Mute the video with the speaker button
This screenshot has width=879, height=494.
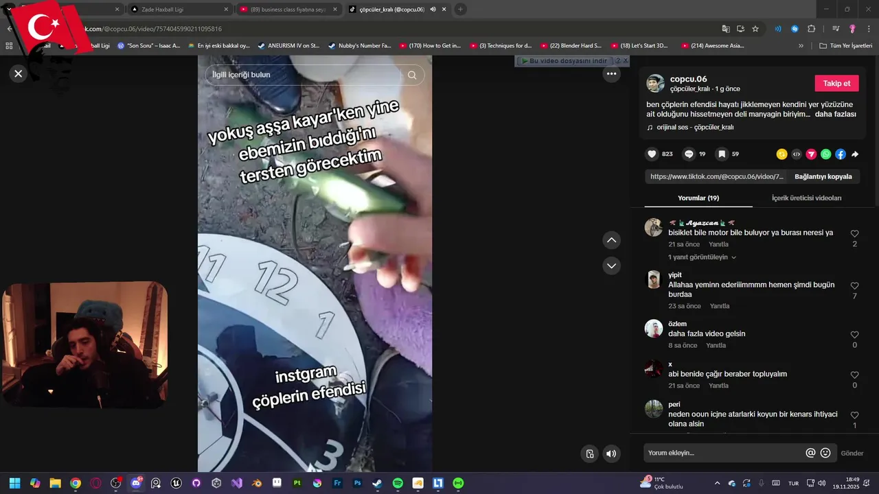click(x=611, y=454)
